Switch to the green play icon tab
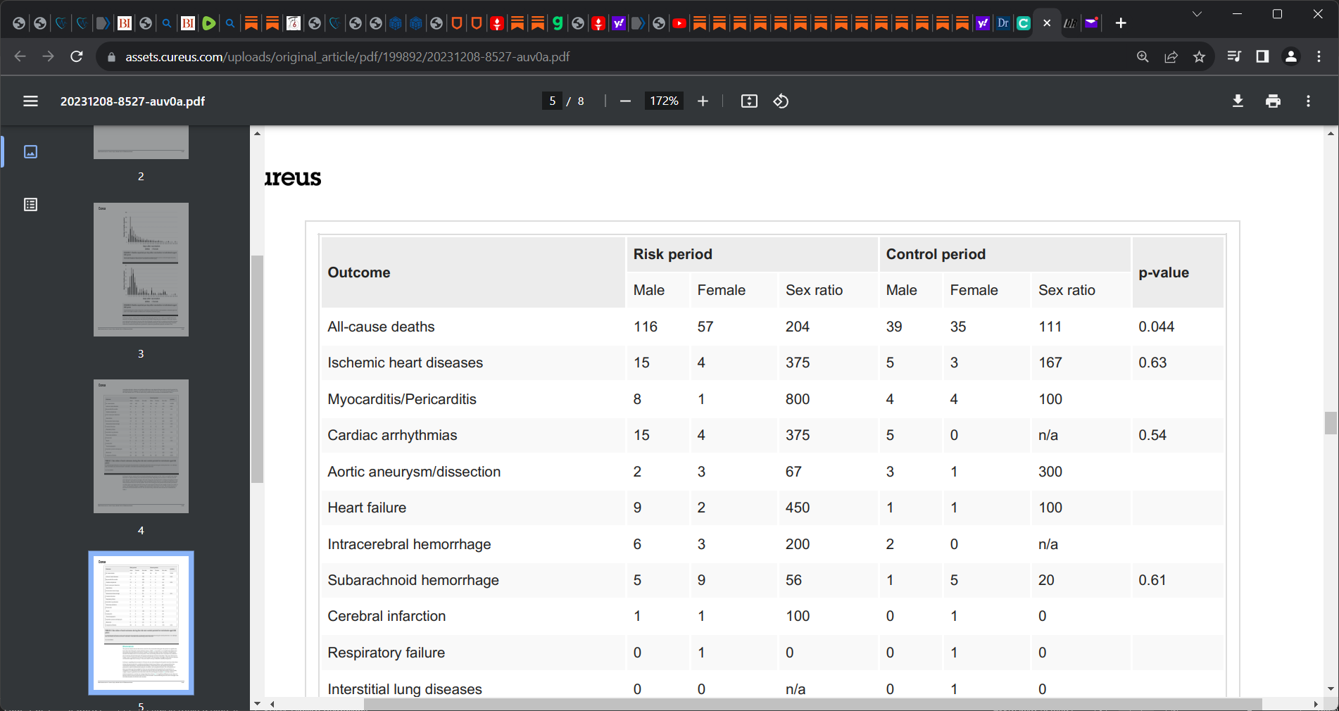Screen dimensions: 1339x711 [209, 23]
